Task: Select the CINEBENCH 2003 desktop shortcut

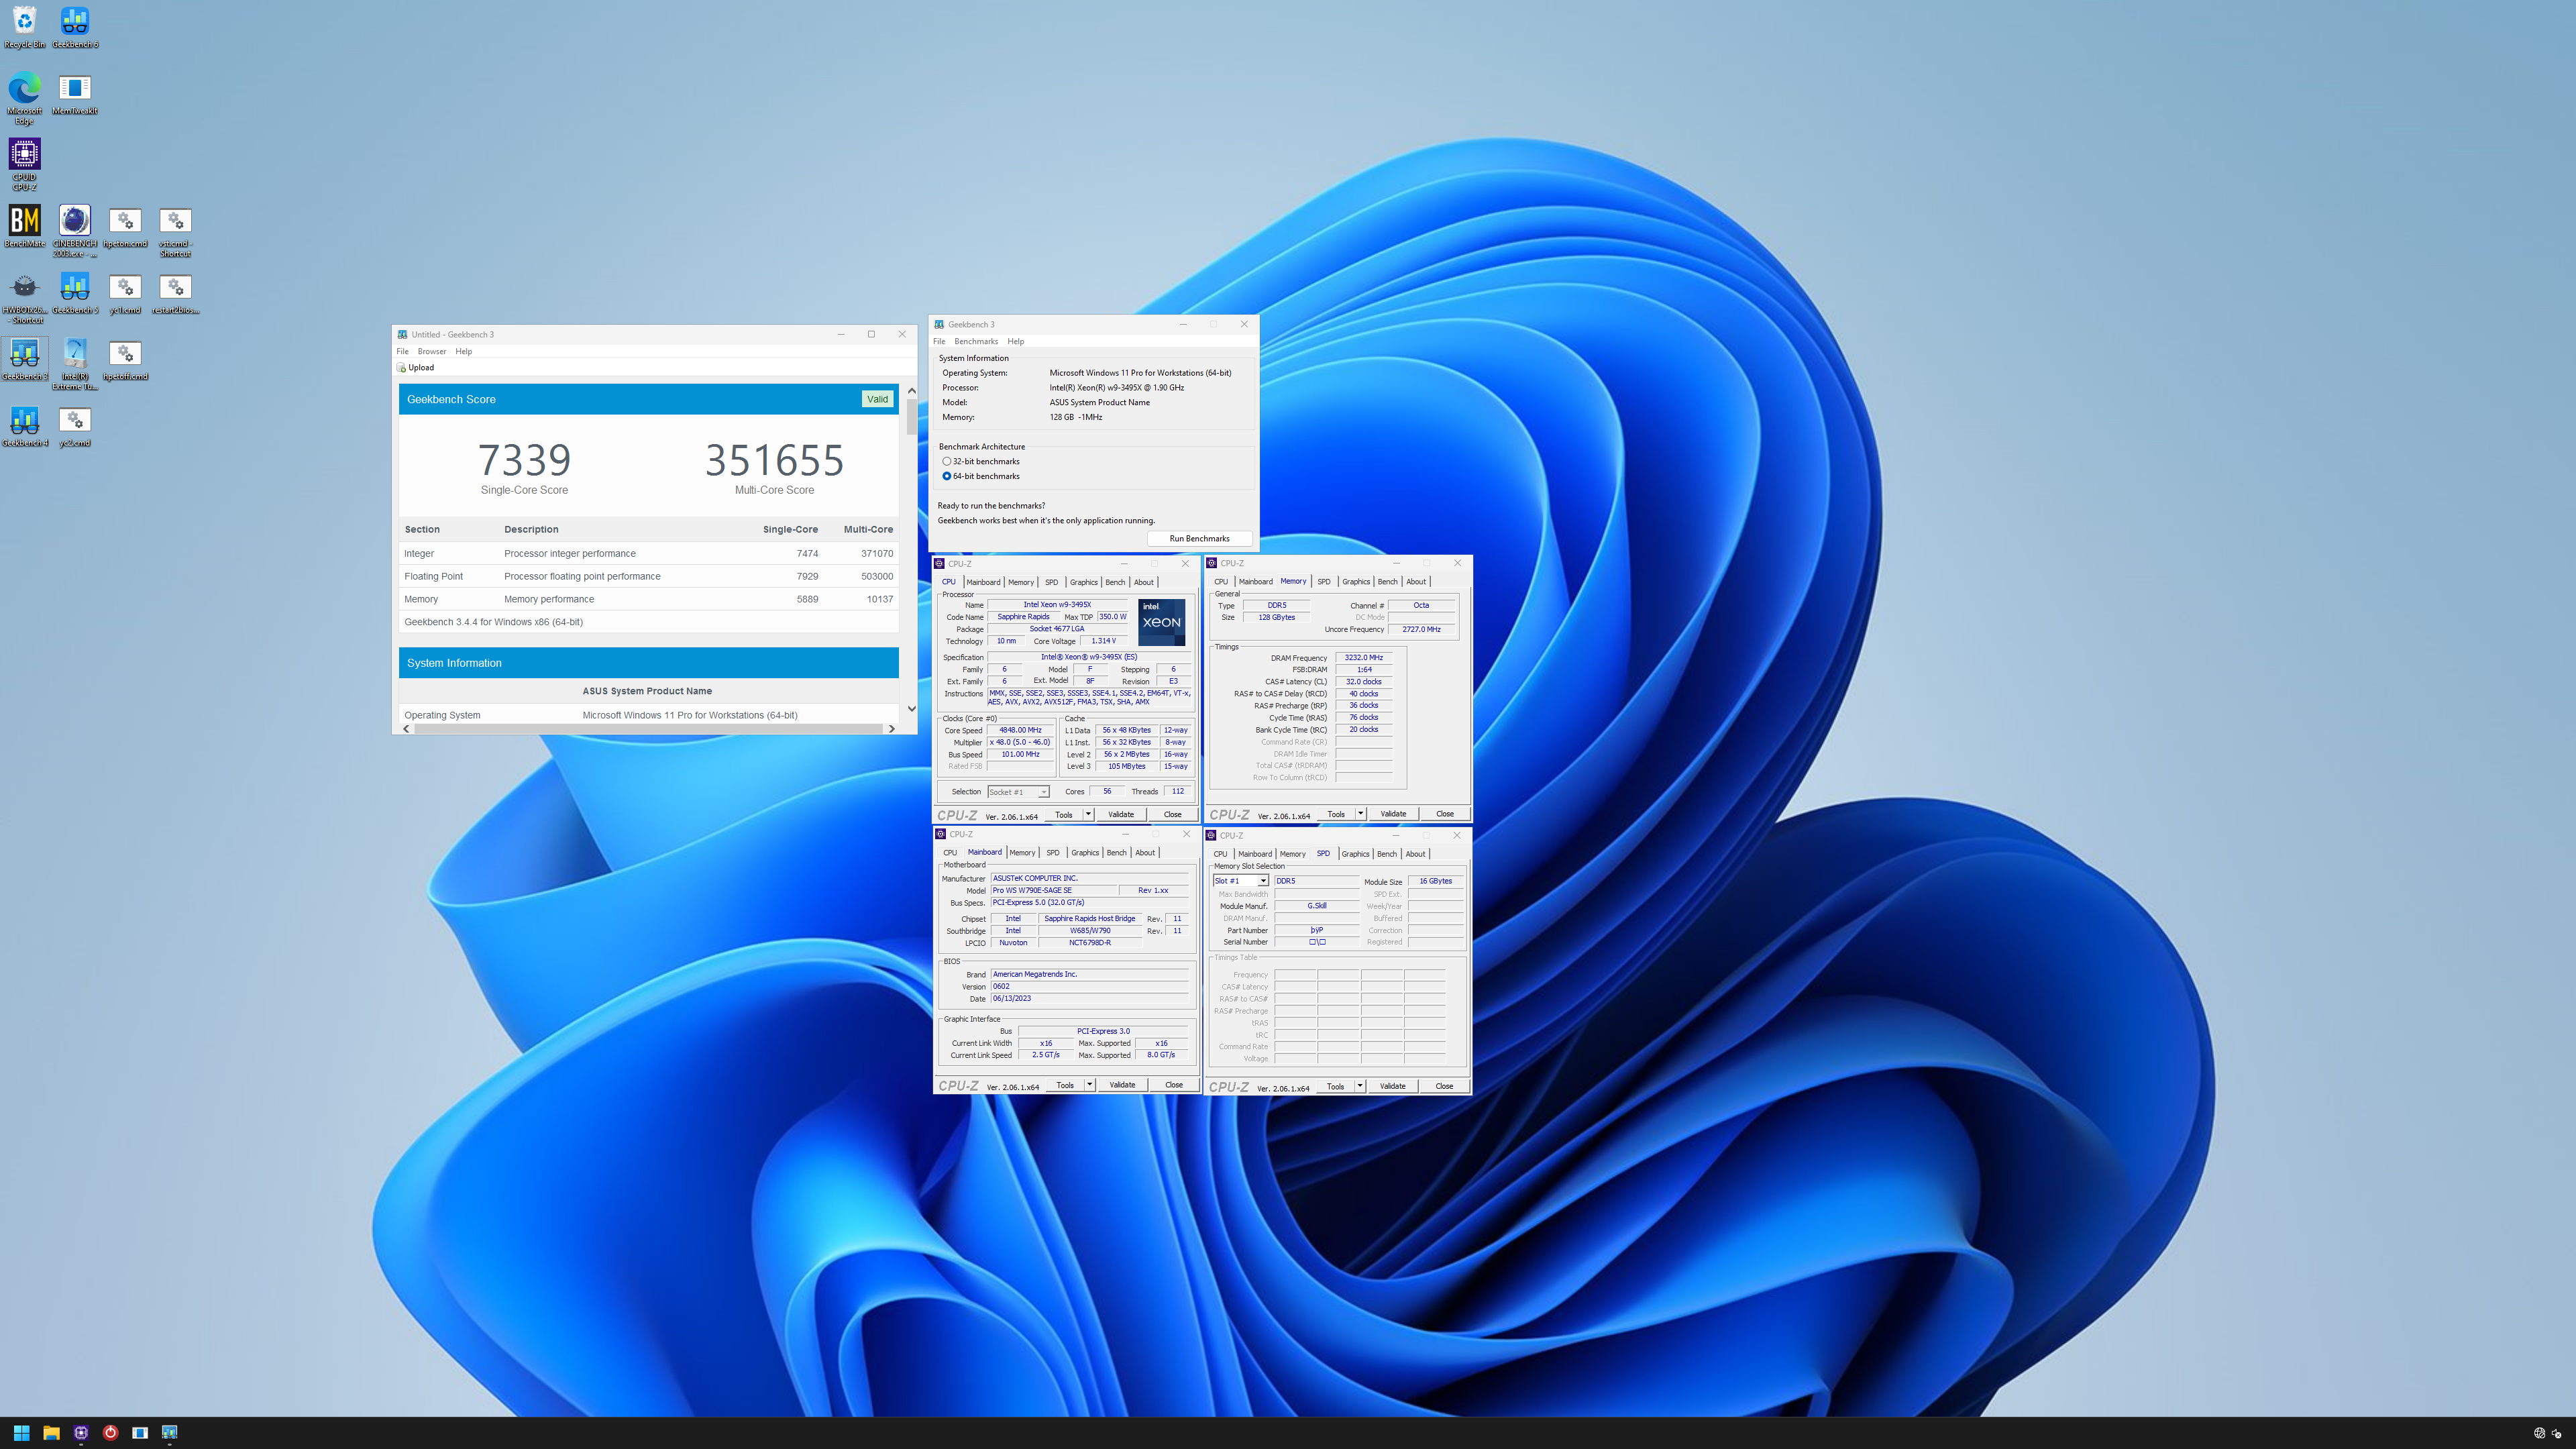Action: point(75,231)
